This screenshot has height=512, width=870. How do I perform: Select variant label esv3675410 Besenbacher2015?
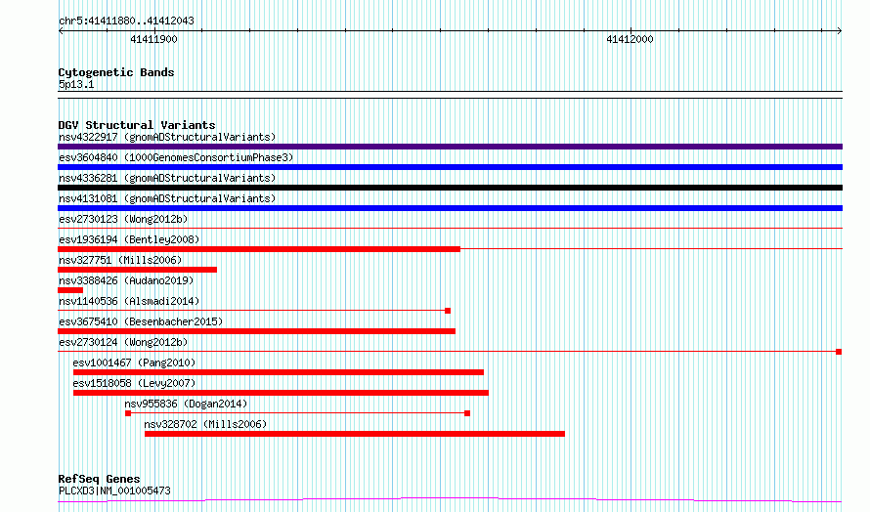click(x=141, y=321)
